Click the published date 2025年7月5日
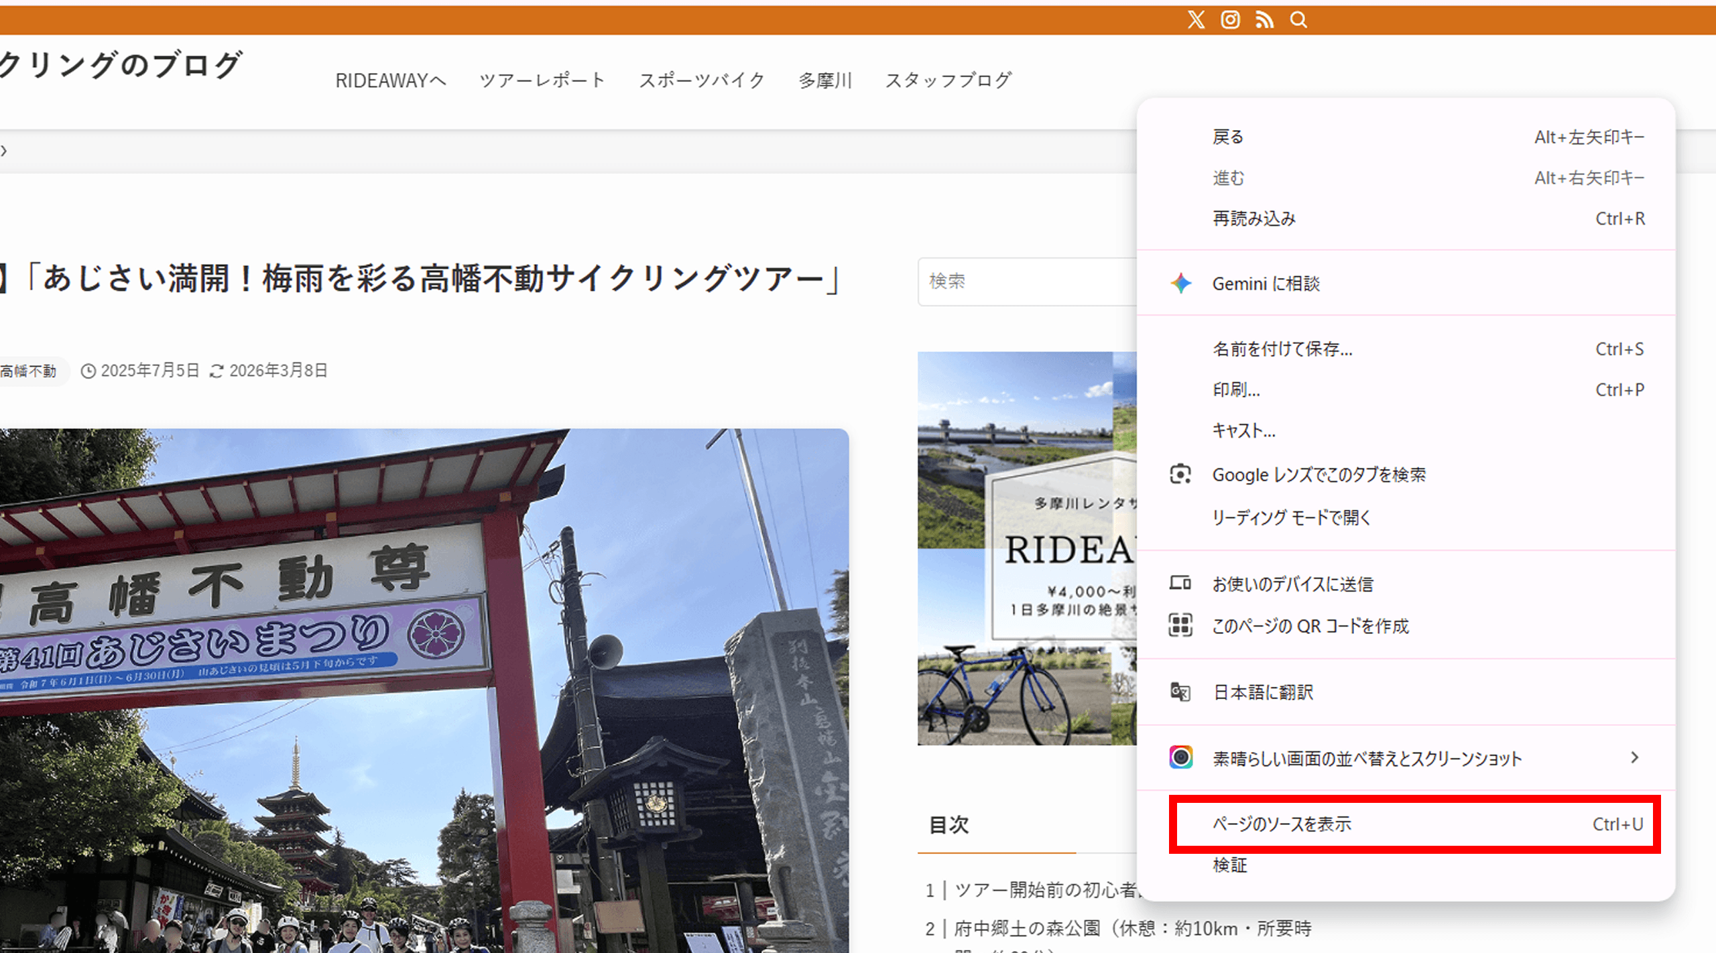The width and height of the screenshot is (1716, 953). coord(150,371)
